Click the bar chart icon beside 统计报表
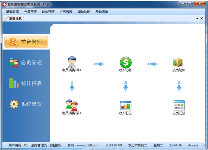Viewport: 208px width, 150px height. [x=14, y=83]
